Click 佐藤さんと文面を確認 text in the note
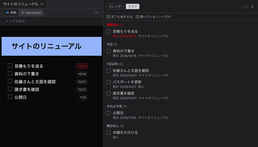 pyautogui.click(x=35, y=82)
